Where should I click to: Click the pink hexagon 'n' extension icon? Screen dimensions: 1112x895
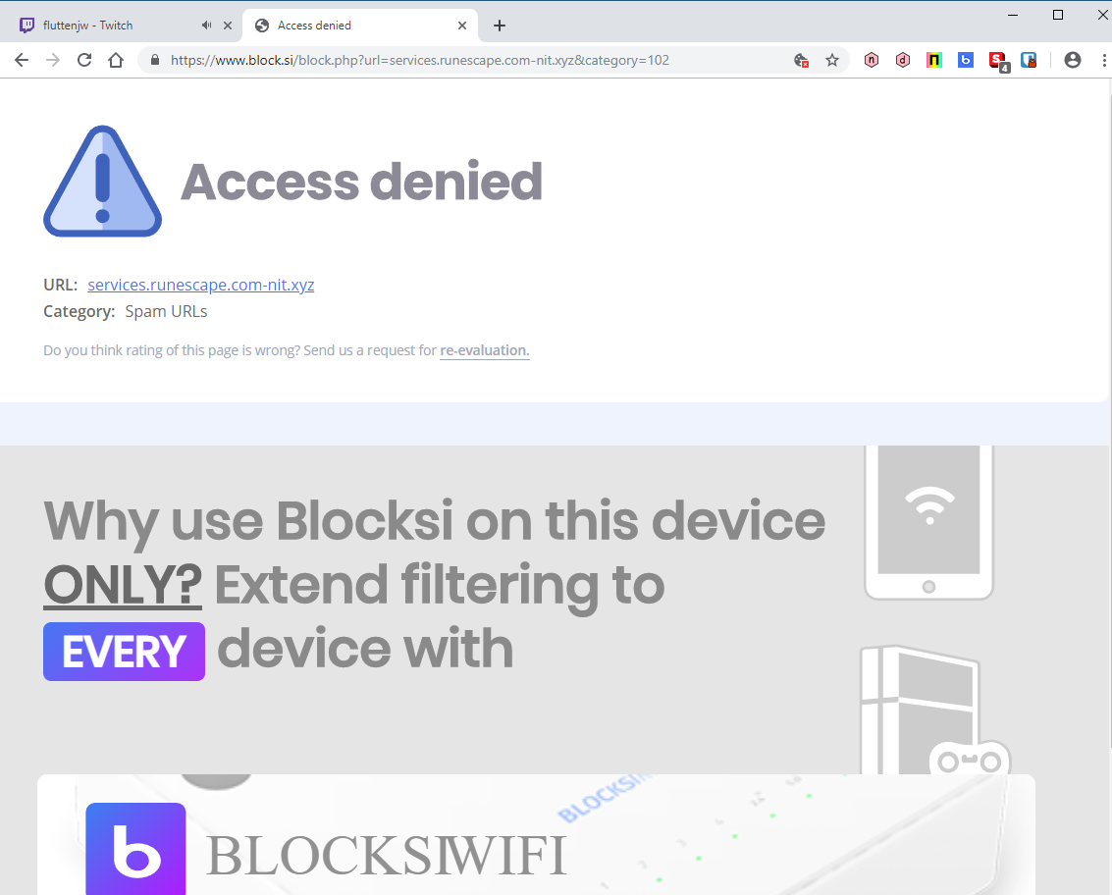pos(872,60)
